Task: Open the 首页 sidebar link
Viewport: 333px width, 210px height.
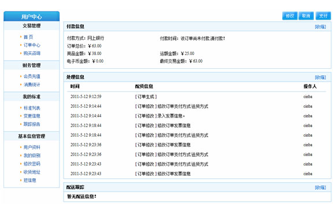Action: click(28, 37)
